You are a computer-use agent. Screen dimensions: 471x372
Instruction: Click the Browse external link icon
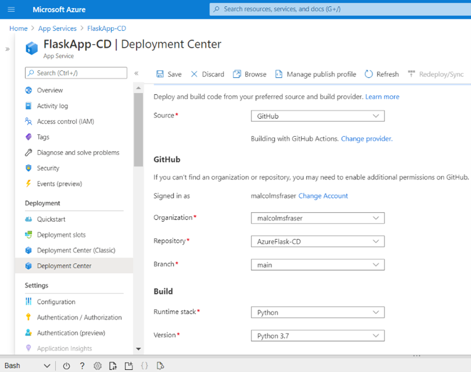point(237,74)
